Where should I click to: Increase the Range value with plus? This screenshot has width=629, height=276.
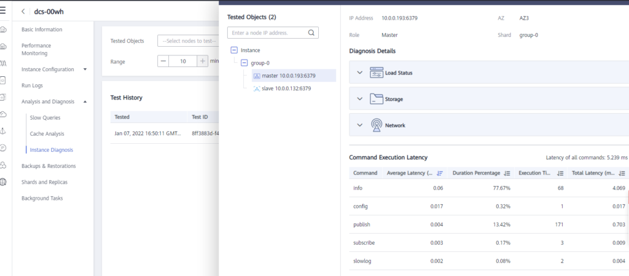tap(203, 61)
